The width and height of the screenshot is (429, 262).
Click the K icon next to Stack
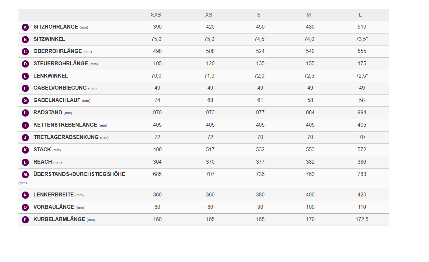[x=25, y=150]
